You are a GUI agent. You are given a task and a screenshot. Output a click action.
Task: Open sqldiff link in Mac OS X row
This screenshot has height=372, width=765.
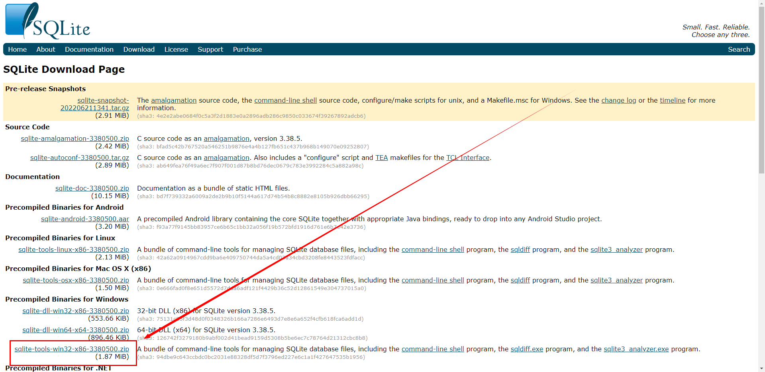520,280
